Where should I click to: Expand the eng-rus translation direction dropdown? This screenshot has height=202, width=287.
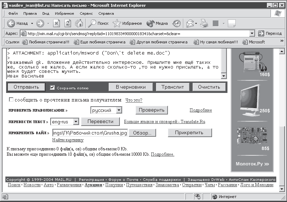[x=76, y=121]
